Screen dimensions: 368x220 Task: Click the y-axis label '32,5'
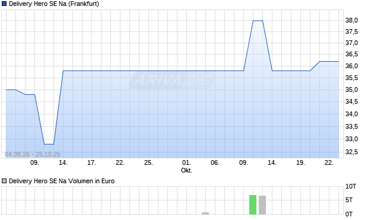pos(351,152)
